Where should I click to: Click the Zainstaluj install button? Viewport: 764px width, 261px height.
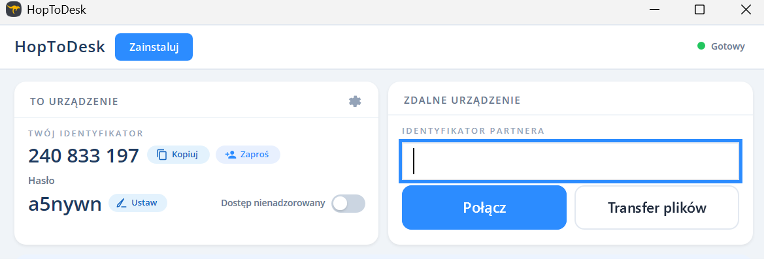click(x=154, y=47)
